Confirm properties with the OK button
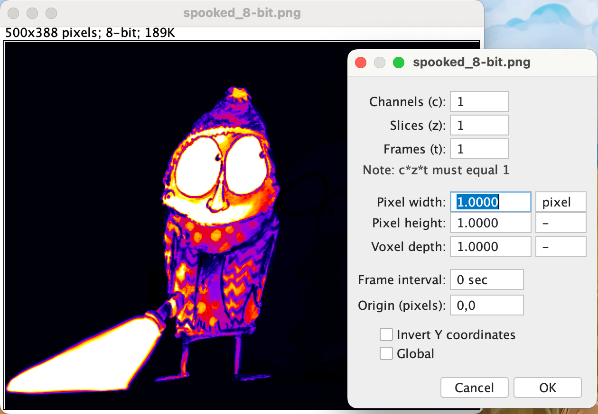 (548, 387)
